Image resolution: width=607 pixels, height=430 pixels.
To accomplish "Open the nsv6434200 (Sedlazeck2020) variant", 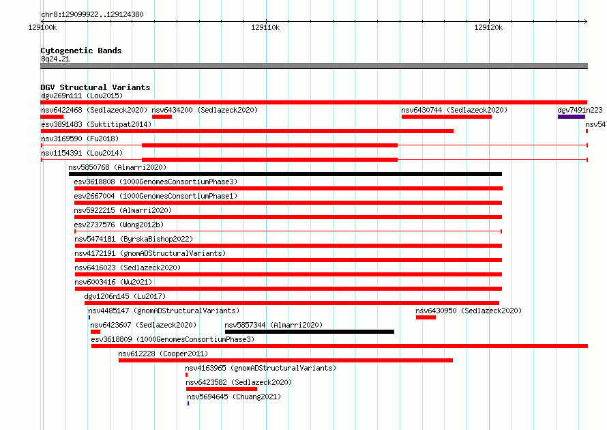I will click(x=162, y=117).
